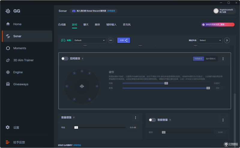Select the top center speaker position
The width and height of the screenshot is (240, 148).
[x=82, y=71]
